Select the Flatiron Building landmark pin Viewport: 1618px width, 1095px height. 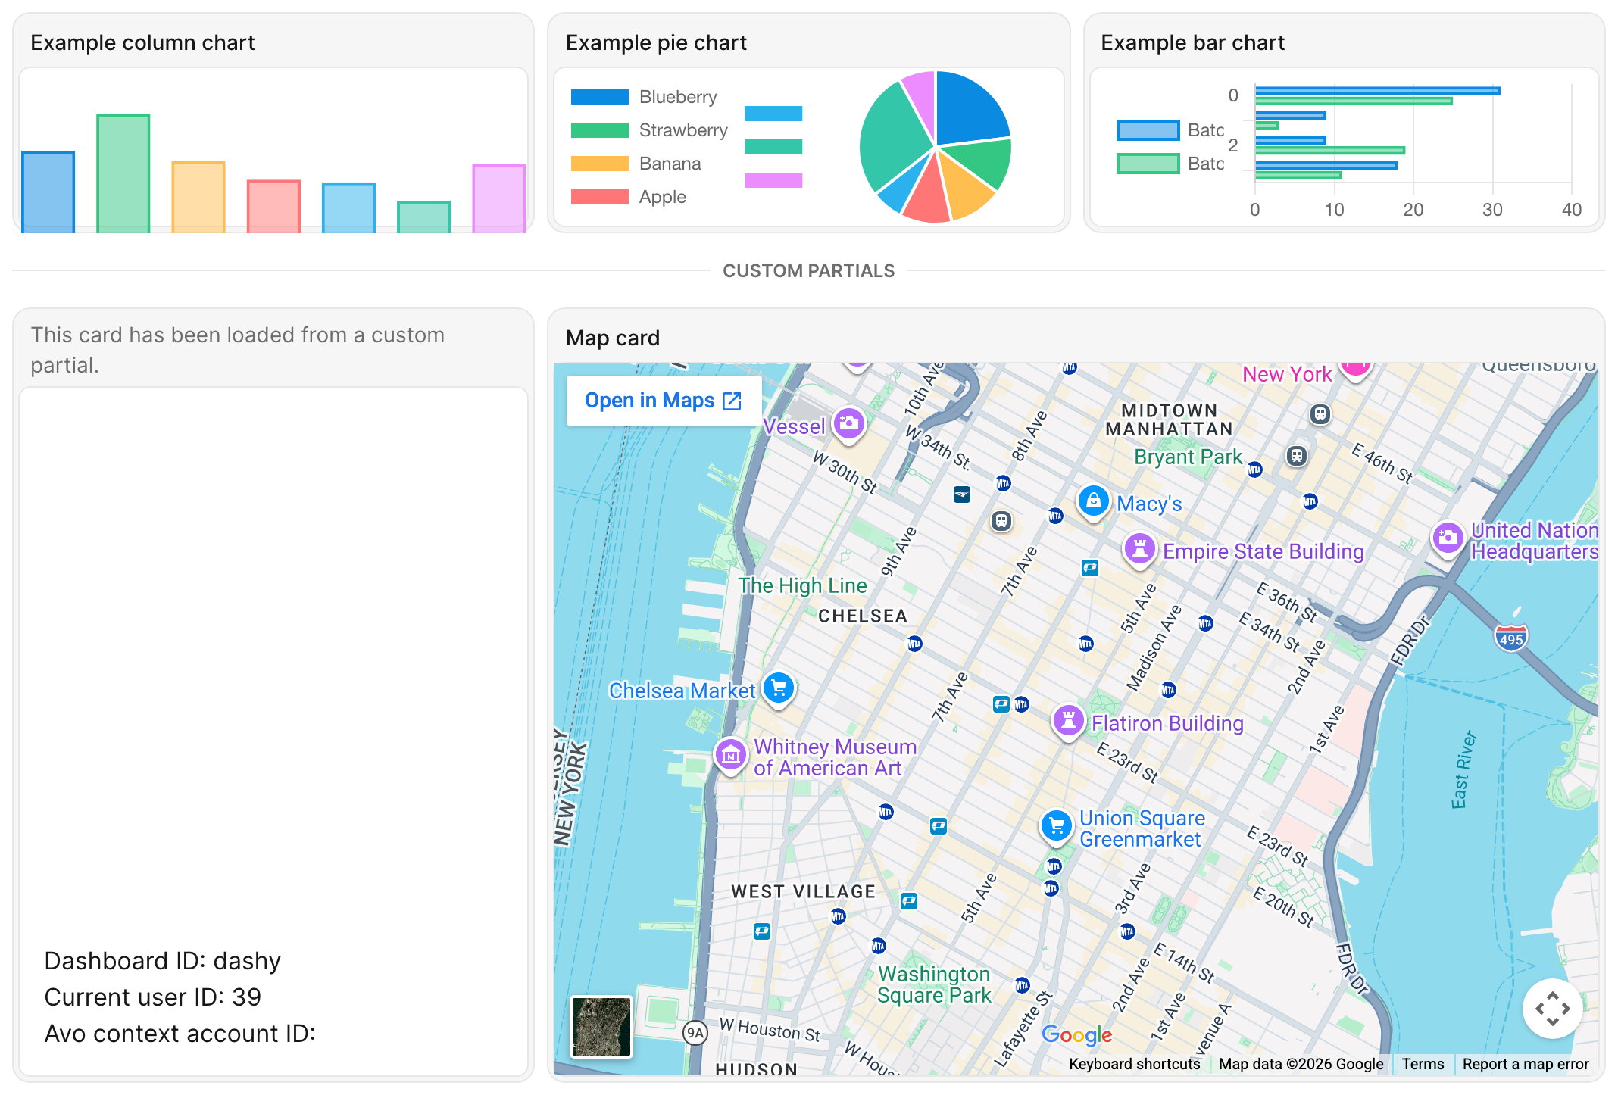1068,721
